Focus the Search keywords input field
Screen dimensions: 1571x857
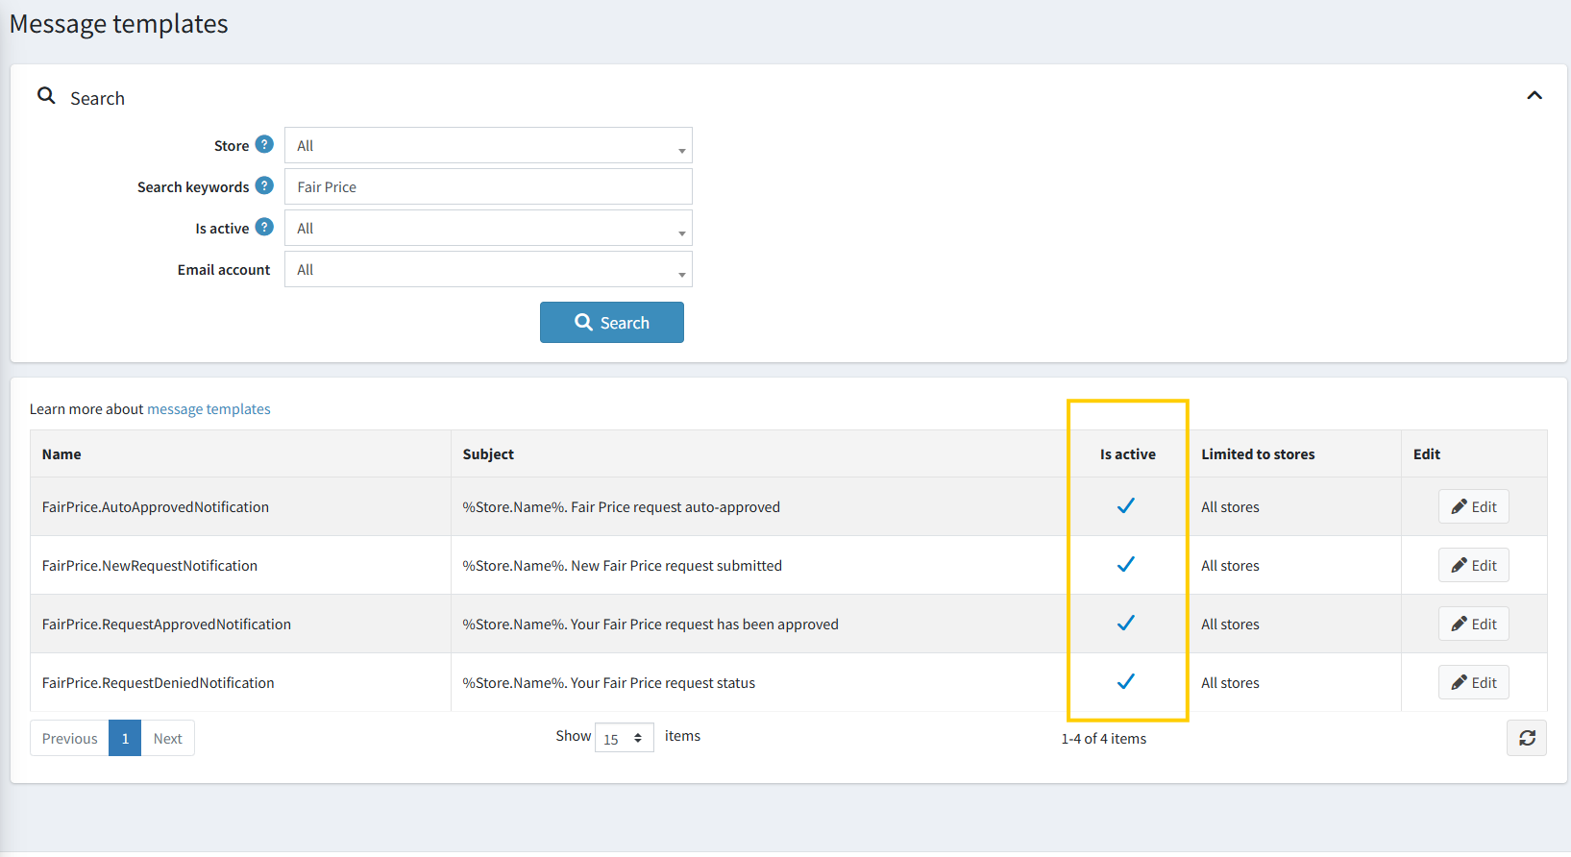pos(488,187)
